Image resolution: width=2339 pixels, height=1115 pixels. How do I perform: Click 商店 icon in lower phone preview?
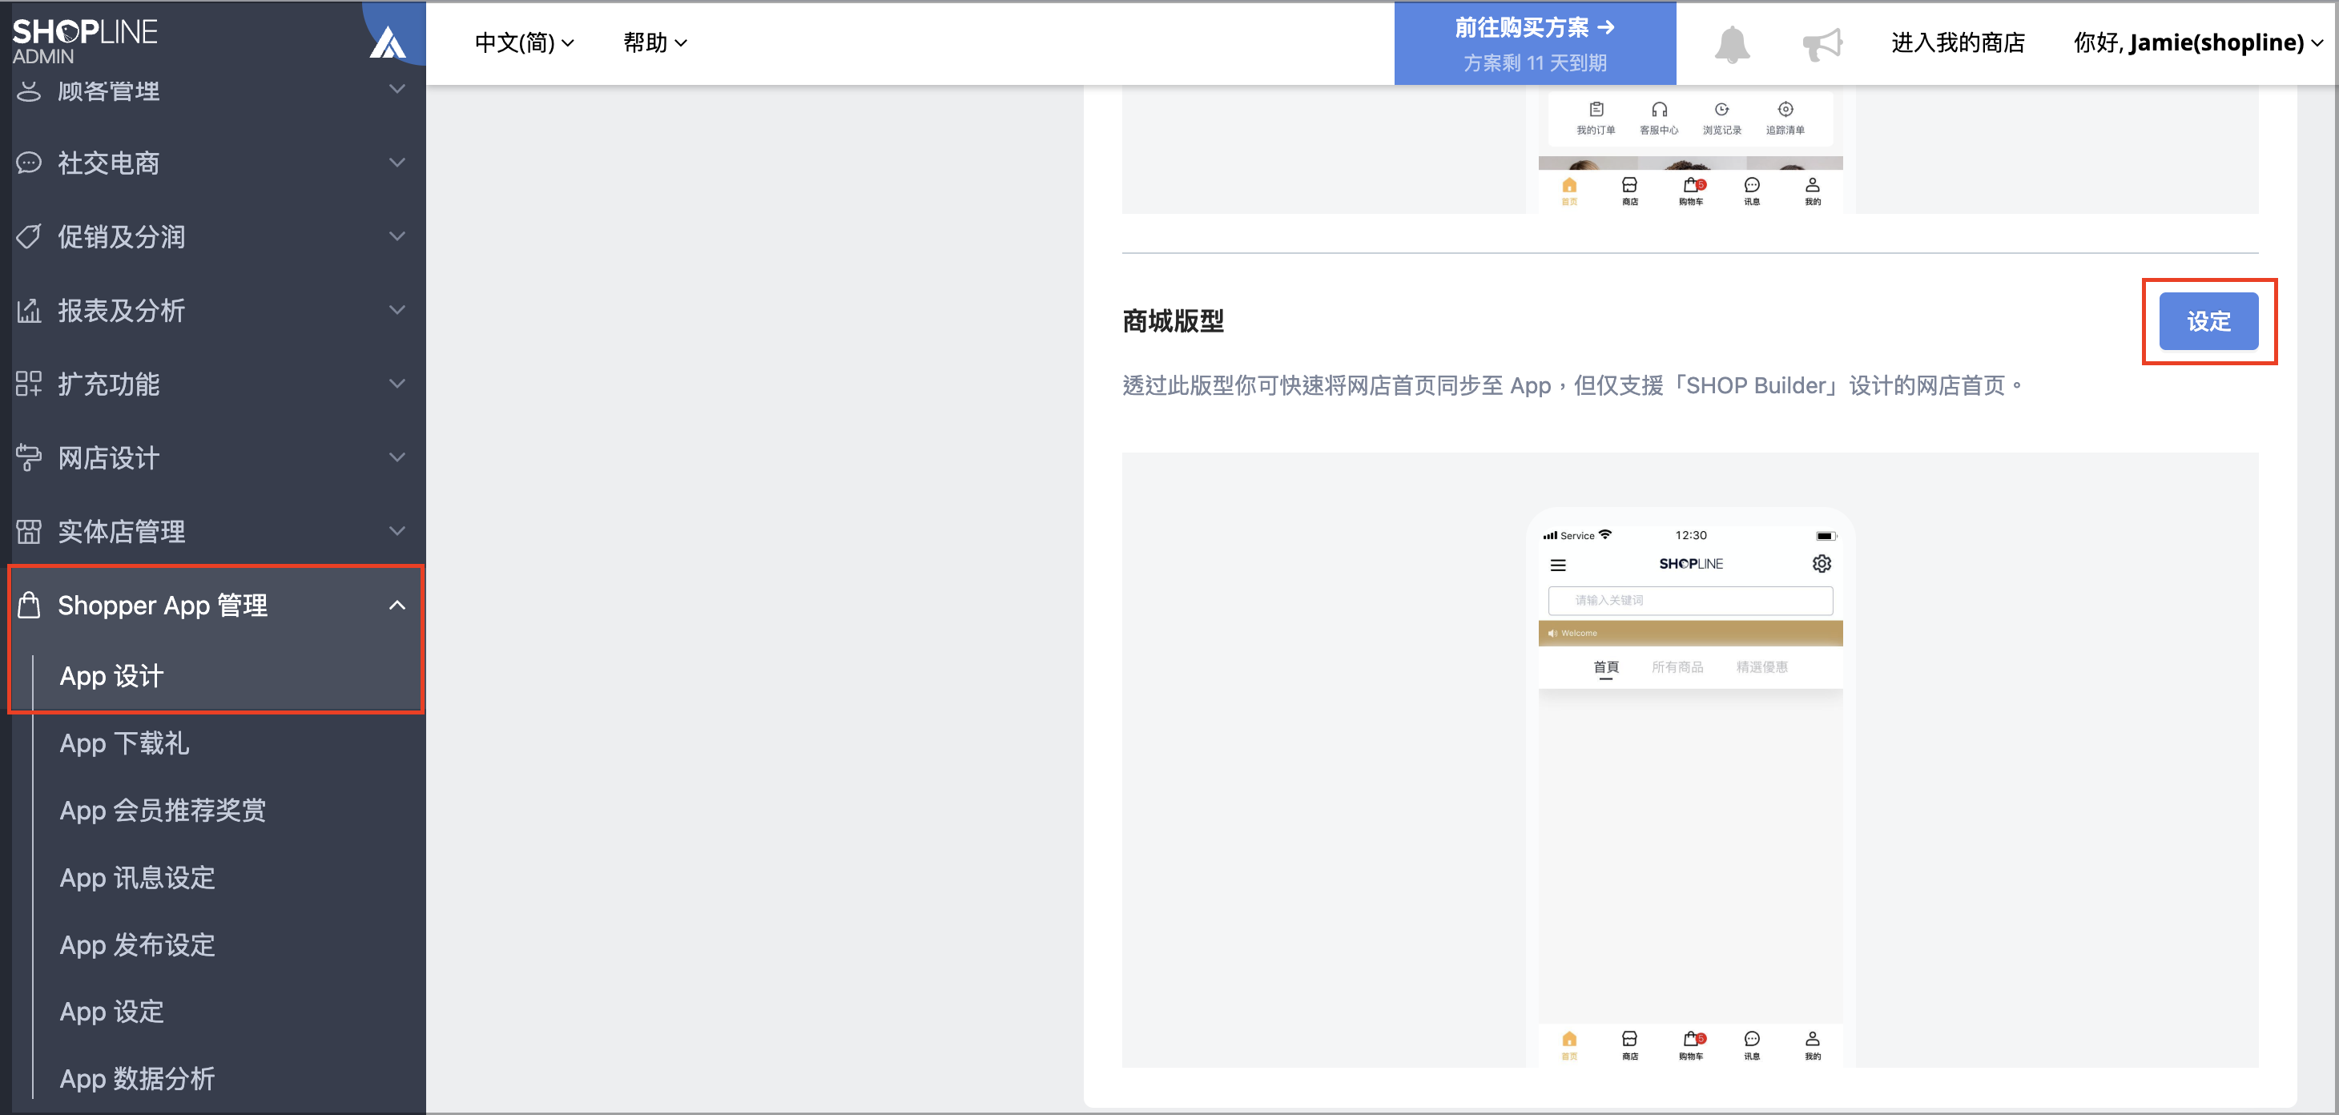1630,1045
